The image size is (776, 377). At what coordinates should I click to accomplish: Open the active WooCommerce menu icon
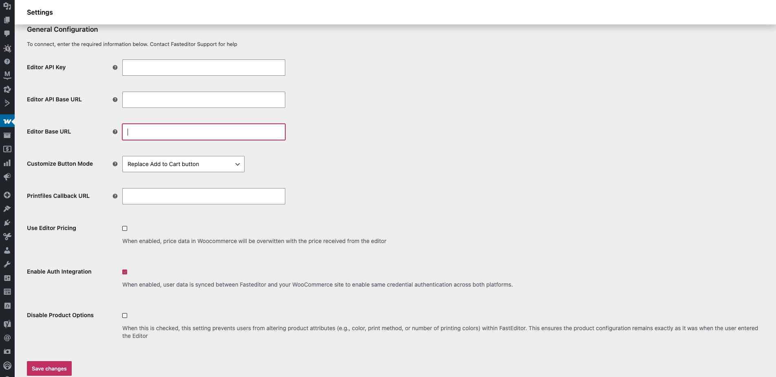click(7, 121)
